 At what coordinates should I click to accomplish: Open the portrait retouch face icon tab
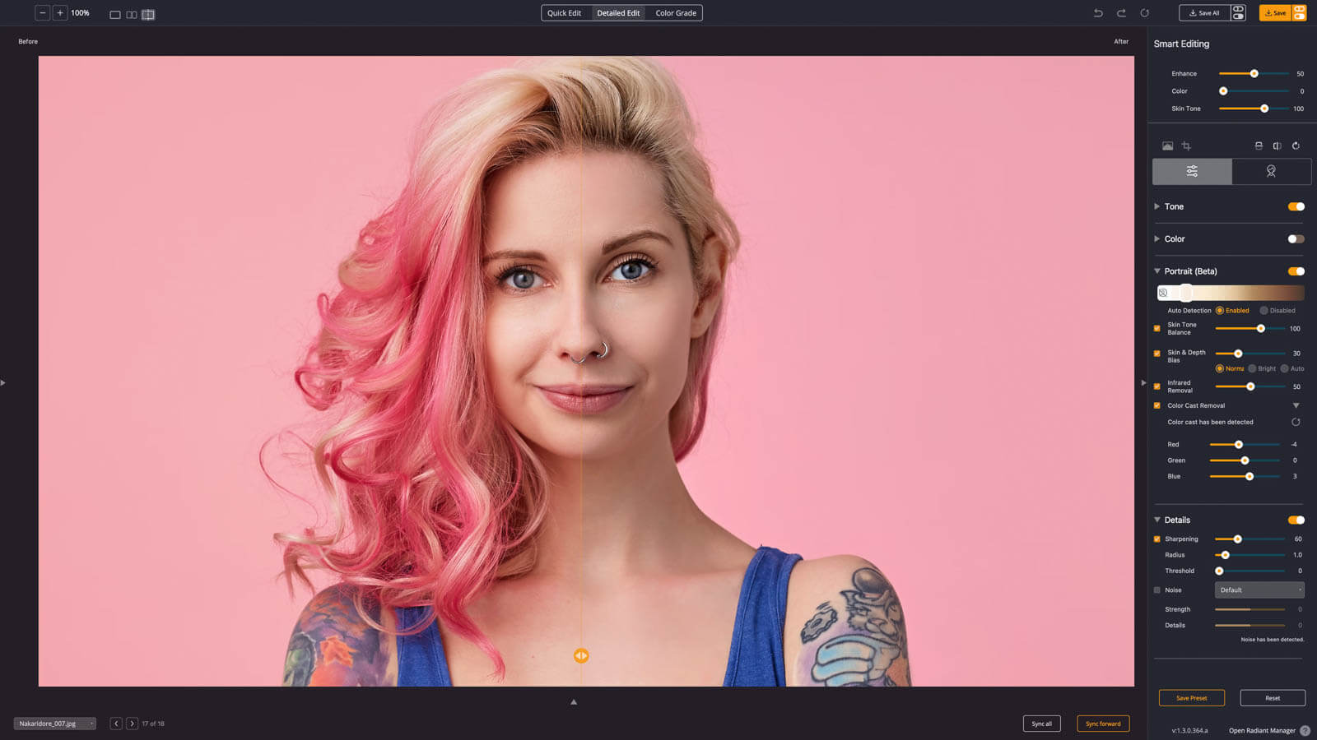1271,171
